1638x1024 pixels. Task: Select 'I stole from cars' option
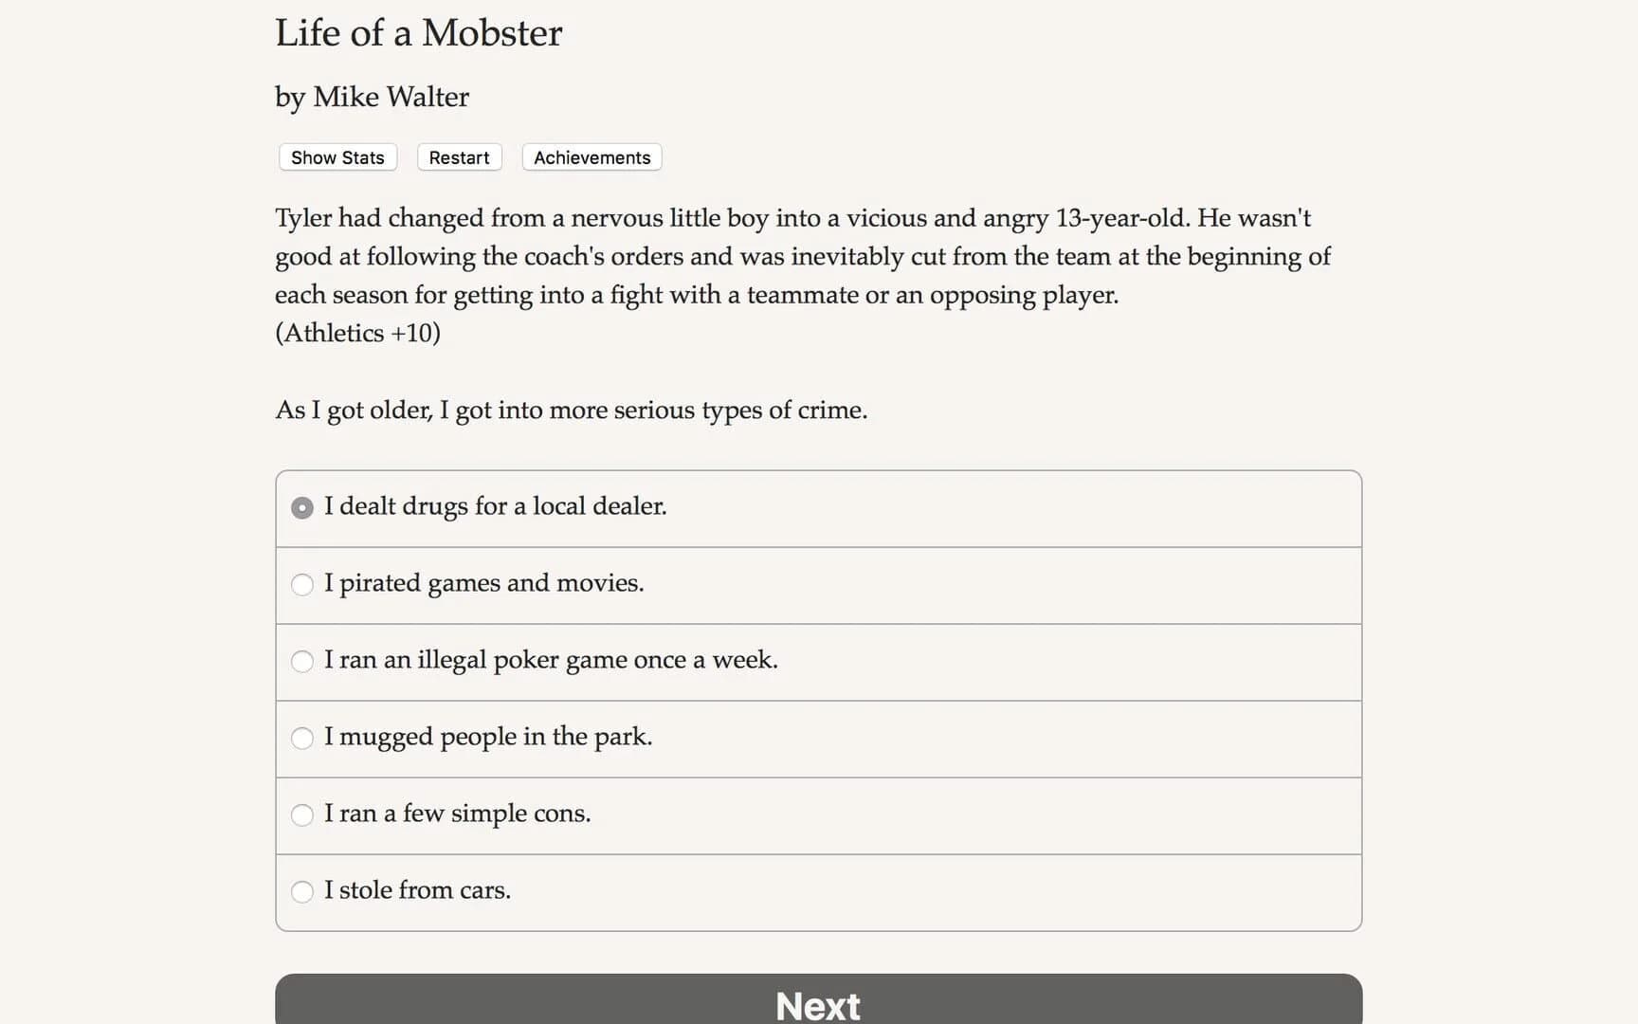click(x=417, y=891)
